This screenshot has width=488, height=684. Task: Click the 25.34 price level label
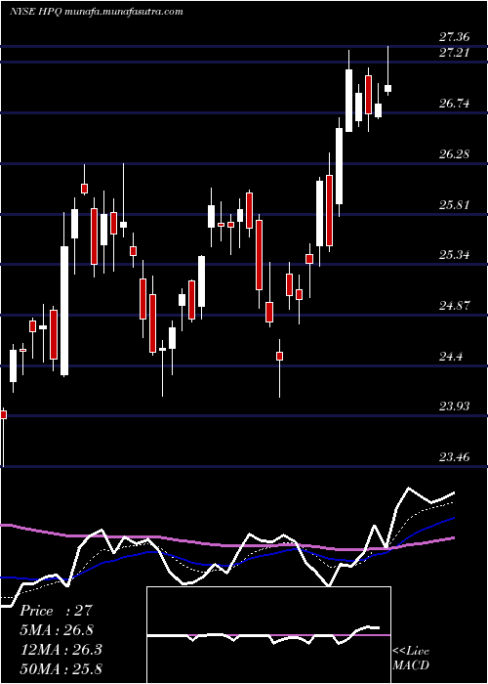[454, 255]
